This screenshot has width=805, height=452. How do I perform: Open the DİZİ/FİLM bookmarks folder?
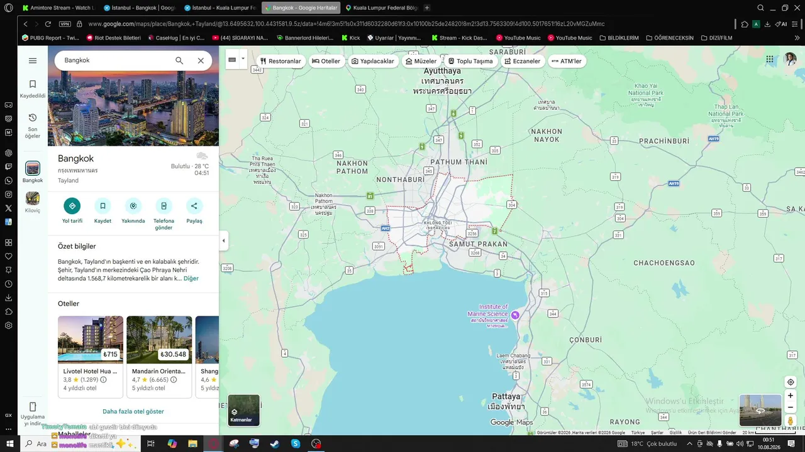[x=716, y=38]
